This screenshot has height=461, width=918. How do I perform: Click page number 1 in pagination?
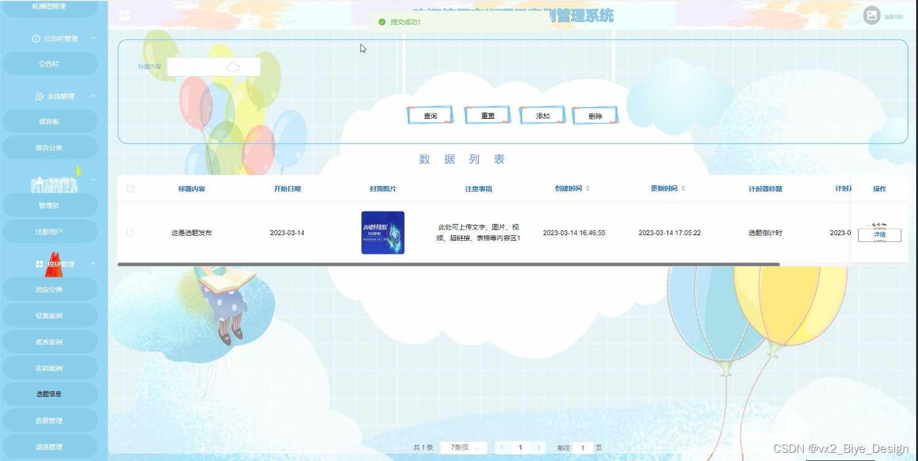point(520,447)
